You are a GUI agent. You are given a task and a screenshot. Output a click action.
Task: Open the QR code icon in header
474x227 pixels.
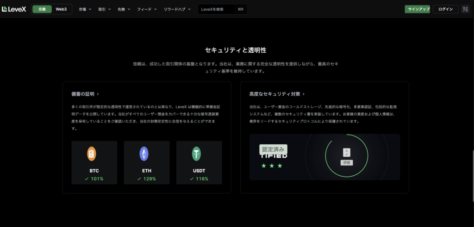tap(465, 9)
